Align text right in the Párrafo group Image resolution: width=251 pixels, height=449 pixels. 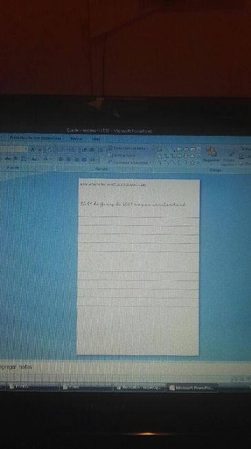click(x=77, y=160)
